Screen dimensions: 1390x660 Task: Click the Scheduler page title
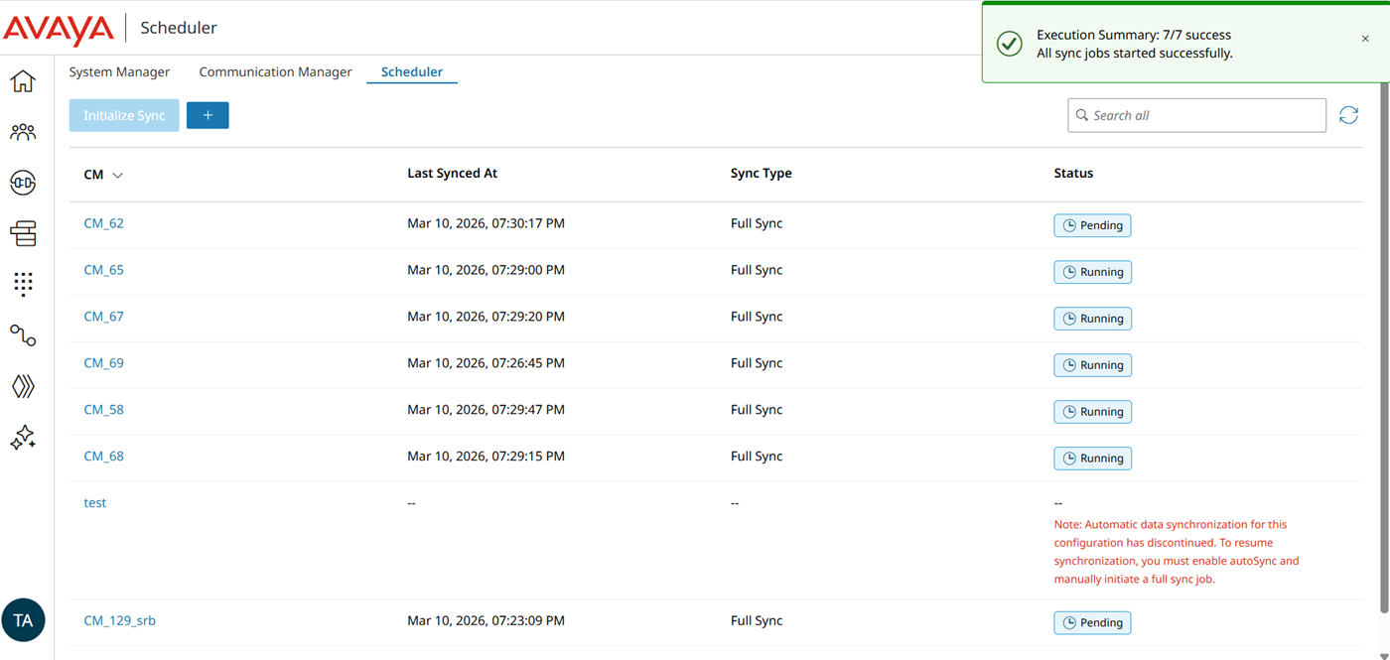click(x=179, y=28)
